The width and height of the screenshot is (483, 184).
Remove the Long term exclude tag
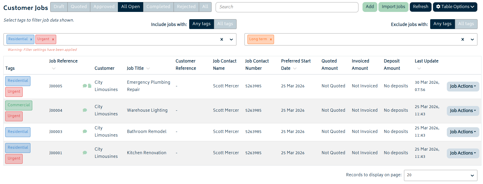[x=271, y=39]
